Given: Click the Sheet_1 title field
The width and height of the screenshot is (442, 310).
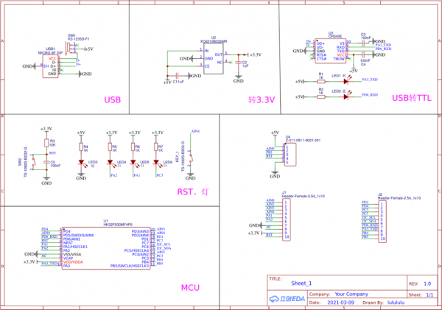Looking at the screenshot, I should click(x=302, y=283).
